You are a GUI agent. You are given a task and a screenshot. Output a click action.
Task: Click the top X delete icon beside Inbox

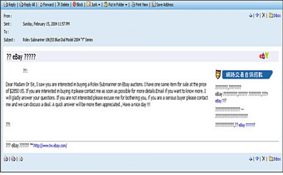tap(264, 16)
